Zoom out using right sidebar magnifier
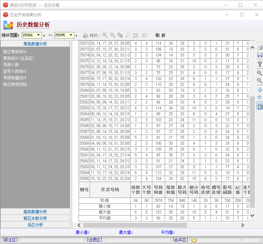Image resolution: width=263 pixels, height=244 pixels. (x=260, y=81)
